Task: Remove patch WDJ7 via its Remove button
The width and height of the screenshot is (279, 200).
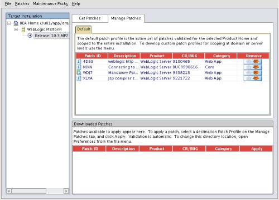Action: (253, 73)
